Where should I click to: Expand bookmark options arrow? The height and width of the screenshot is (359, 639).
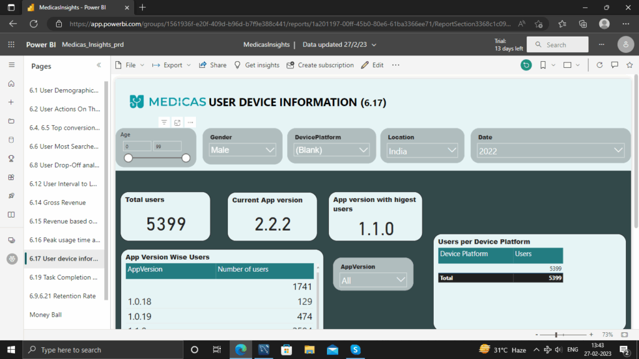pyautogui.click(x=554, y=65)
